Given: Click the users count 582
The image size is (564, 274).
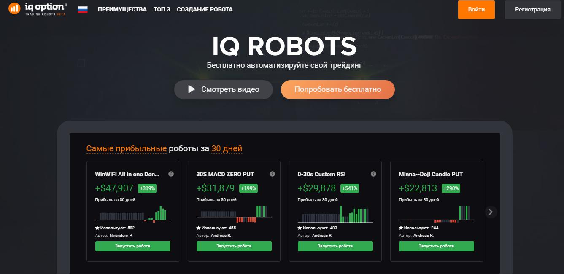Looking at the screenshot, I should click(x=131, y=228).
